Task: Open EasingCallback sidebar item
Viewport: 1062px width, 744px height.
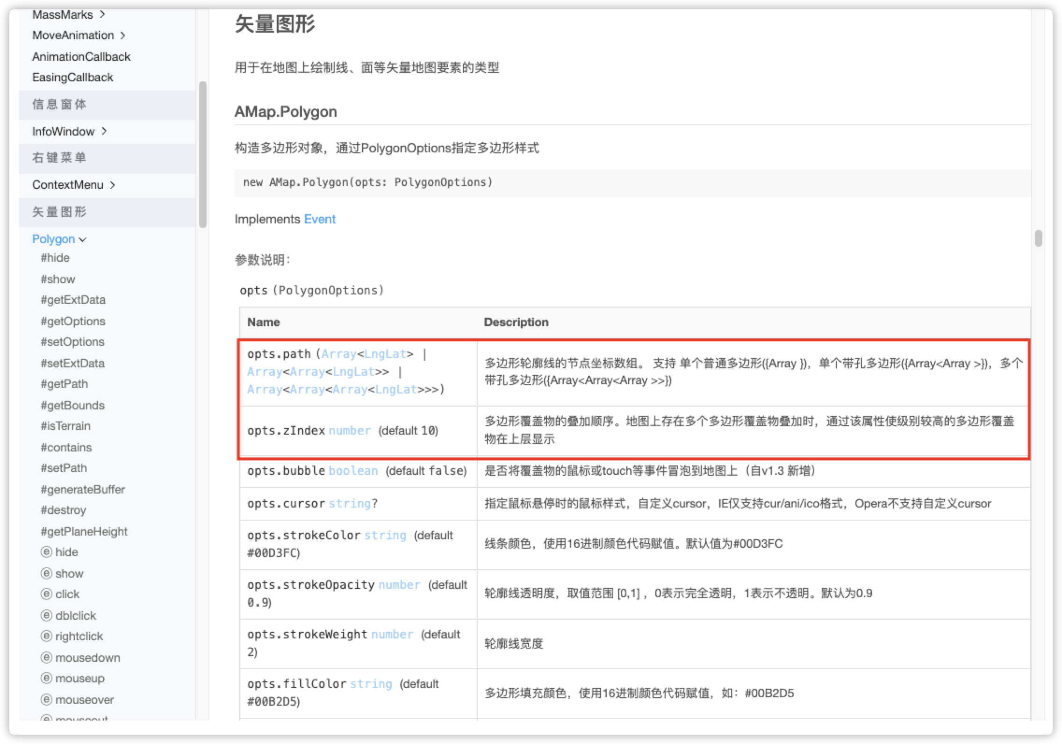Action: (72, 77)
